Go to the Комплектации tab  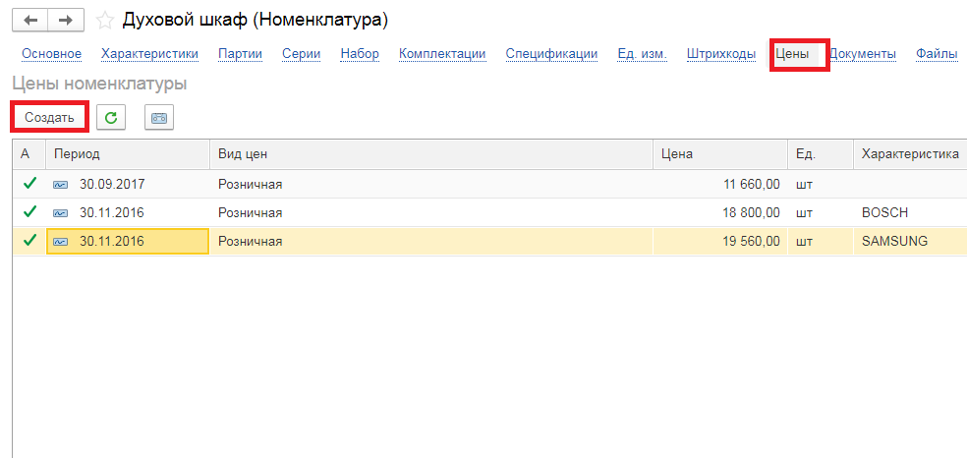(442, 54)
